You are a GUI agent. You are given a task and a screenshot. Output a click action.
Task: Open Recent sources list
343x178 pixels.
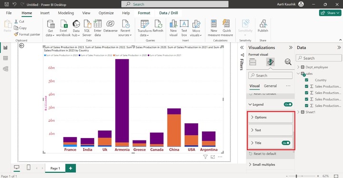(125, 28)
